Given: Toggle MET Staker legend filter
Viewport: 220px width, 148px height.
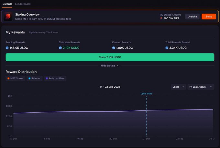Looking at the screenshot, I should tap(16, 79).
